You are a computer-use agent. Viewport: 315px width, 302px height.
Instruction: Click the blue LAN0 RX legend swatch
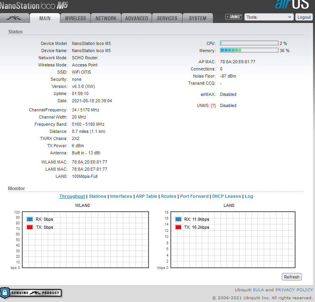click(x=178, y=219)
